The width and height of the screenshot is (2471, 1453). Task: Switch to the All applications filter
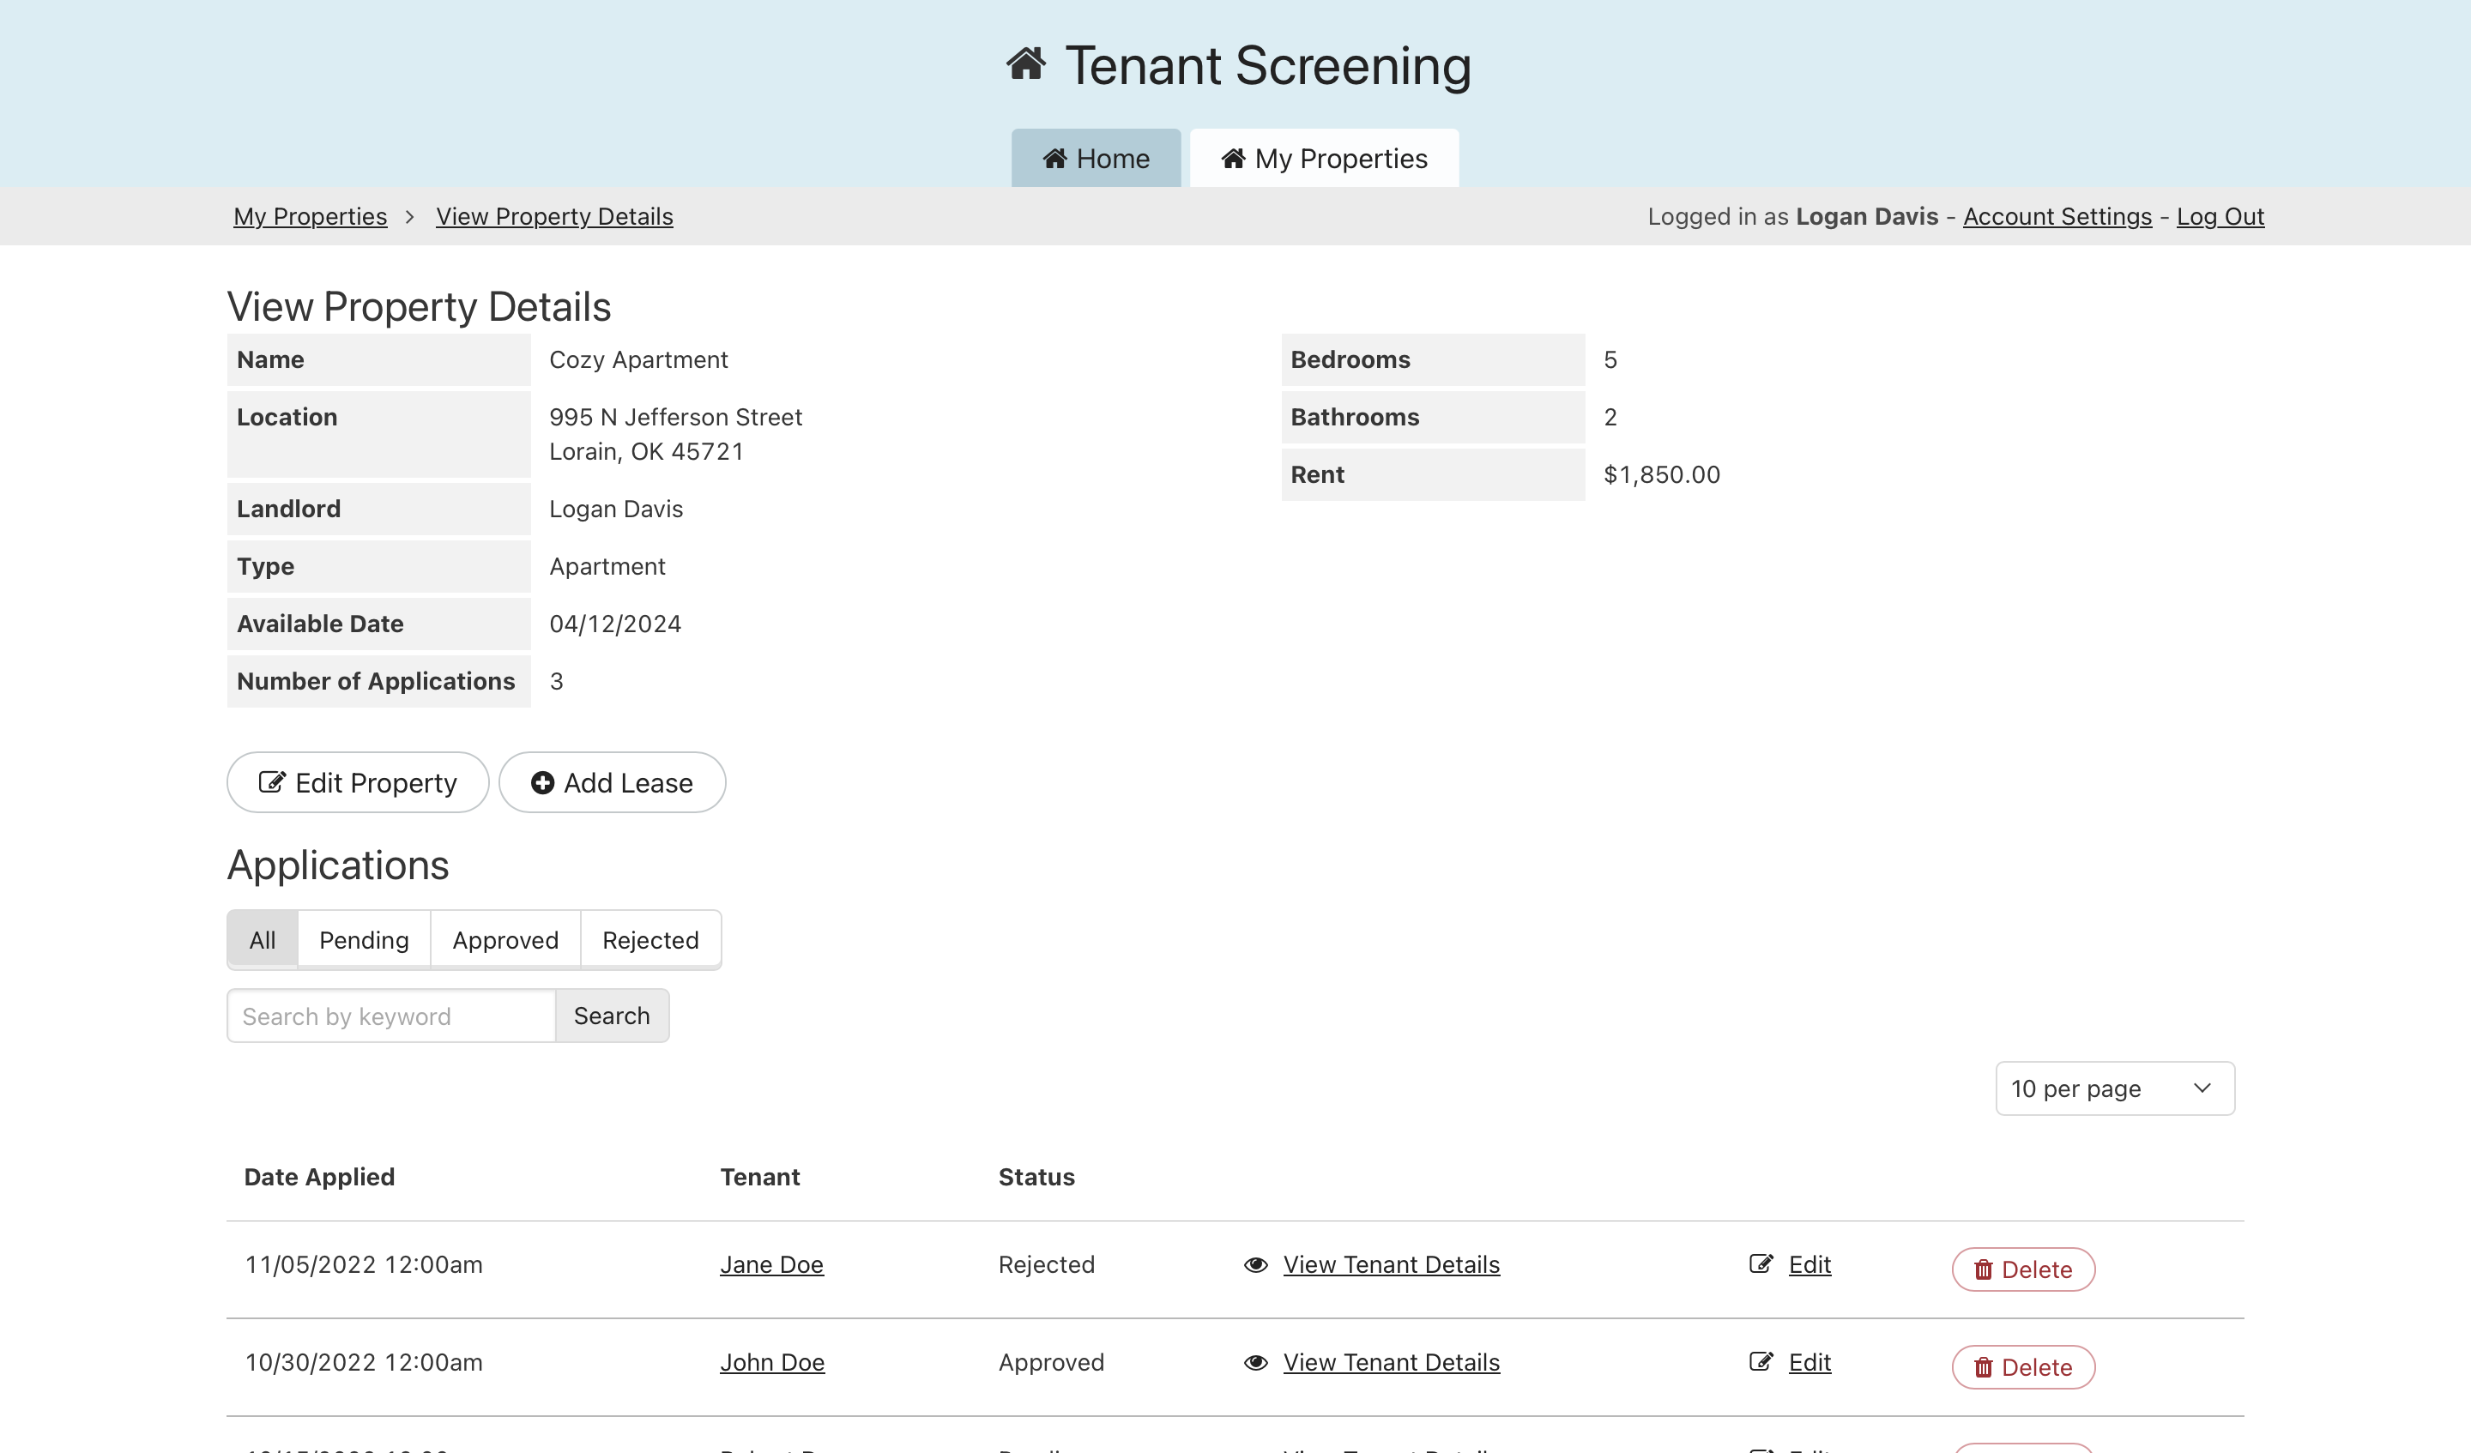pyautogui.click(x=262, y=940)
